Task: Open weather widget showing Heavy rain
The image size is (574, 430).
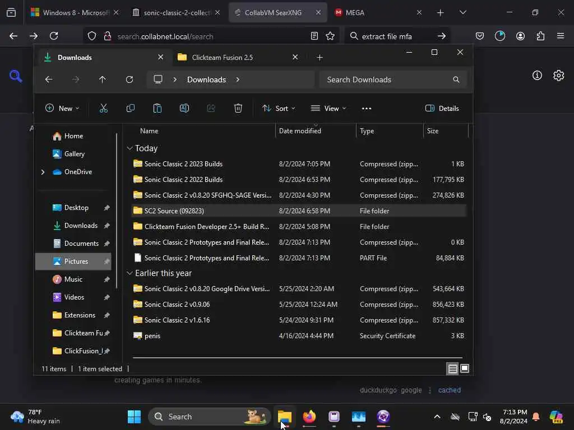Action: point(35,417)
